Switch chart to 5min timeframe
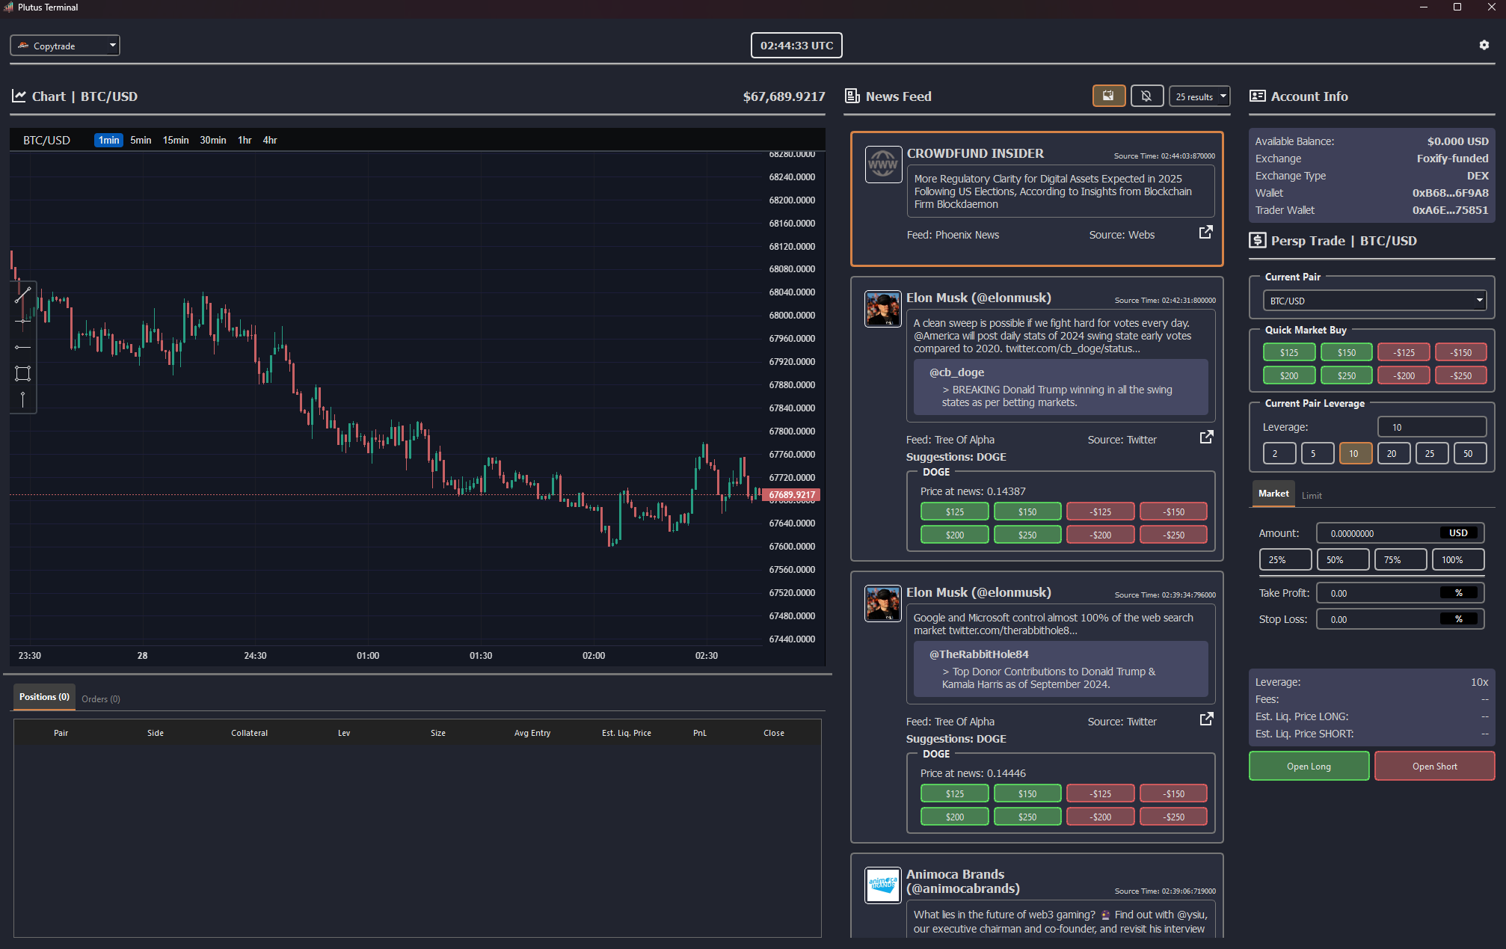This screenshot has height=949, width=1506. point(141,140)
